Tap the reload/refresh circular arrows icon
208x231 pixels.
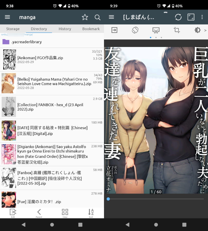pos(178,17)
